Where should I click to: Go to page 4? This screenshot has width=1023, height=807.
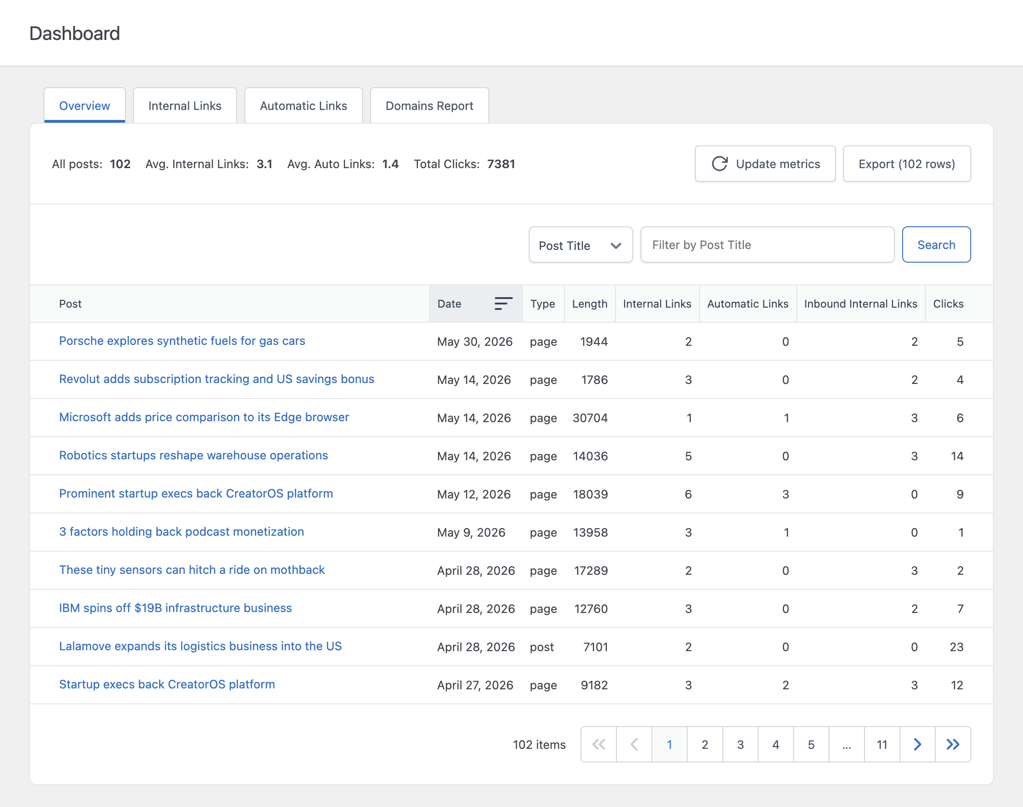pos(775,744)
